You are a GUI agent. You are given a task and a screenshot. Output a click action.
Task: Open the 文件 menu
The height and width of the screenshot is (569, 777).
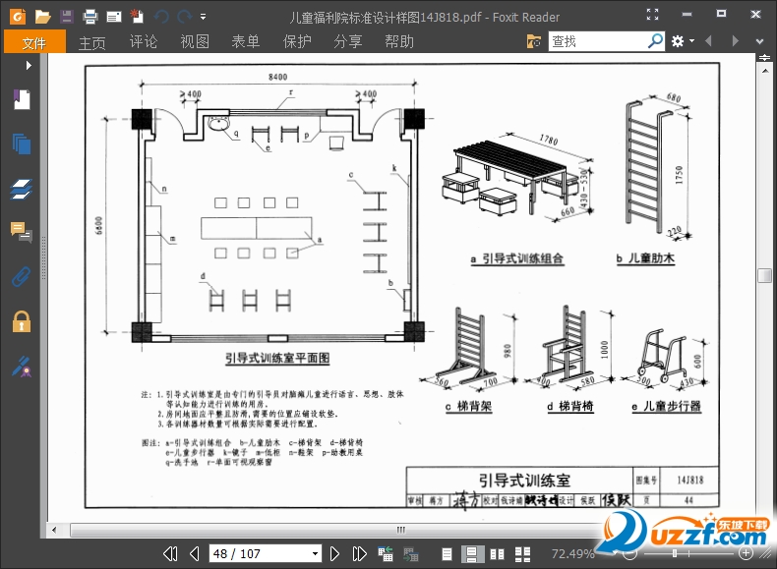click(34, 41)
